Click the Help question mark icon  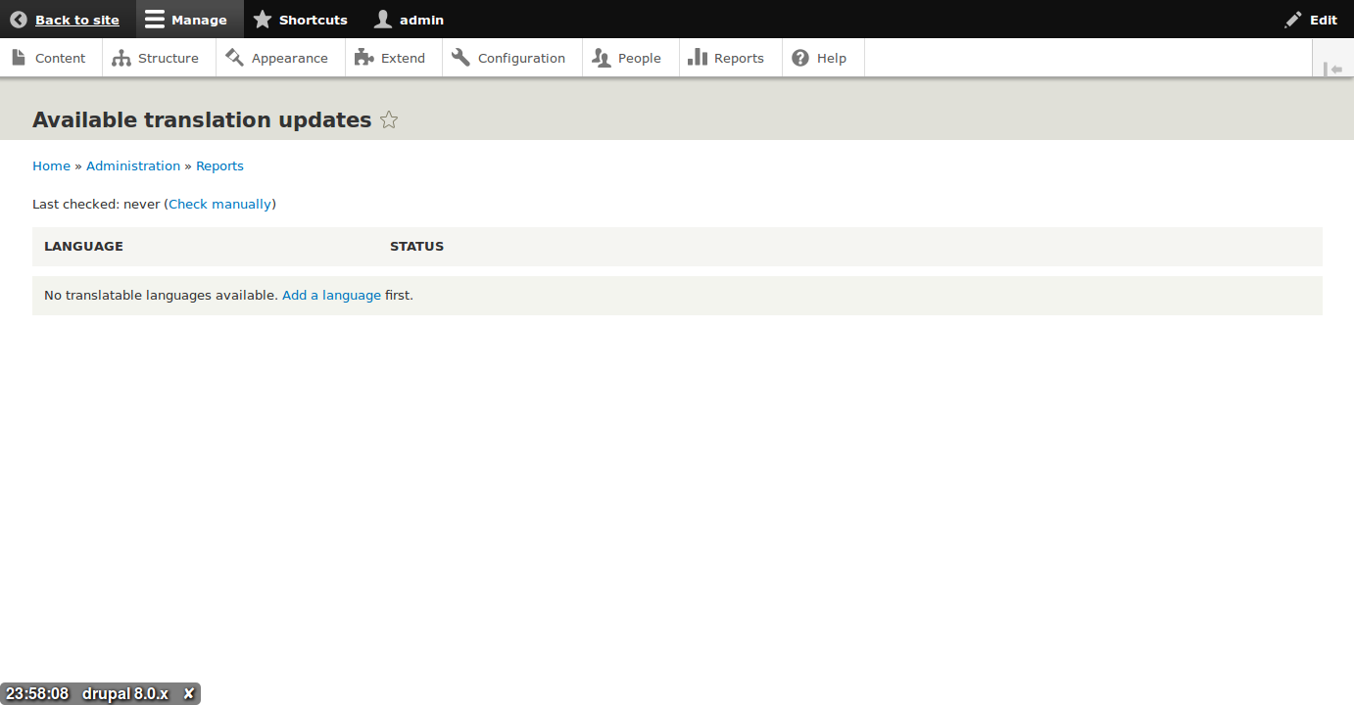tap(800, 58)
